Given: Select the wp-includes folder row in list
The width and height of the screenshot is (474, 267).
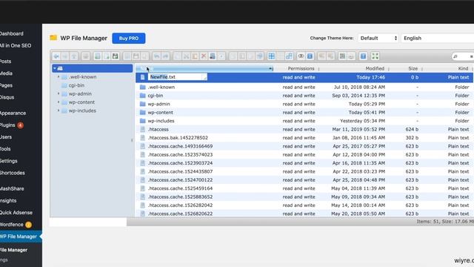Looking at the screenshot, I should (304, 121).
